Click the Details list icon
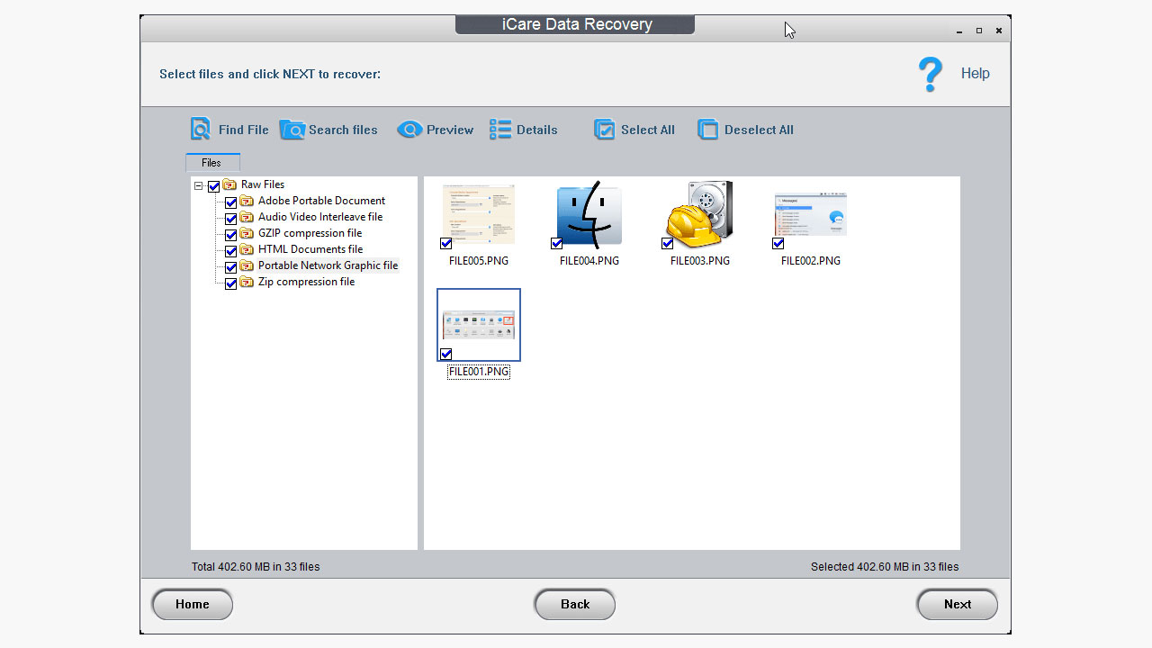The image size is (1152, 648). pyautogui.click(x=500, y=130)
